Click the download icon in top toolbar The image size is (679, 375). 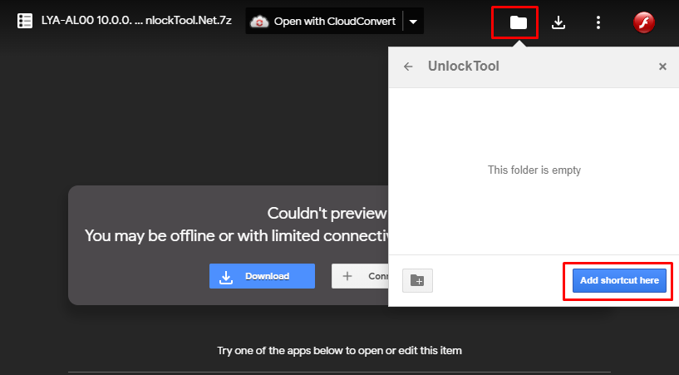(x=558, y=22)
